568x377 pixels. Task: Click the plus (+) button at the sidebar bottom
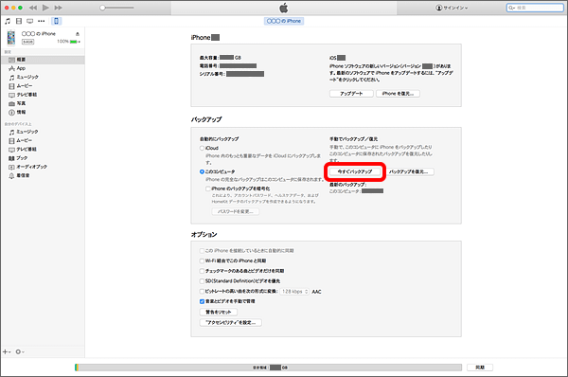(x=7, y=351)
